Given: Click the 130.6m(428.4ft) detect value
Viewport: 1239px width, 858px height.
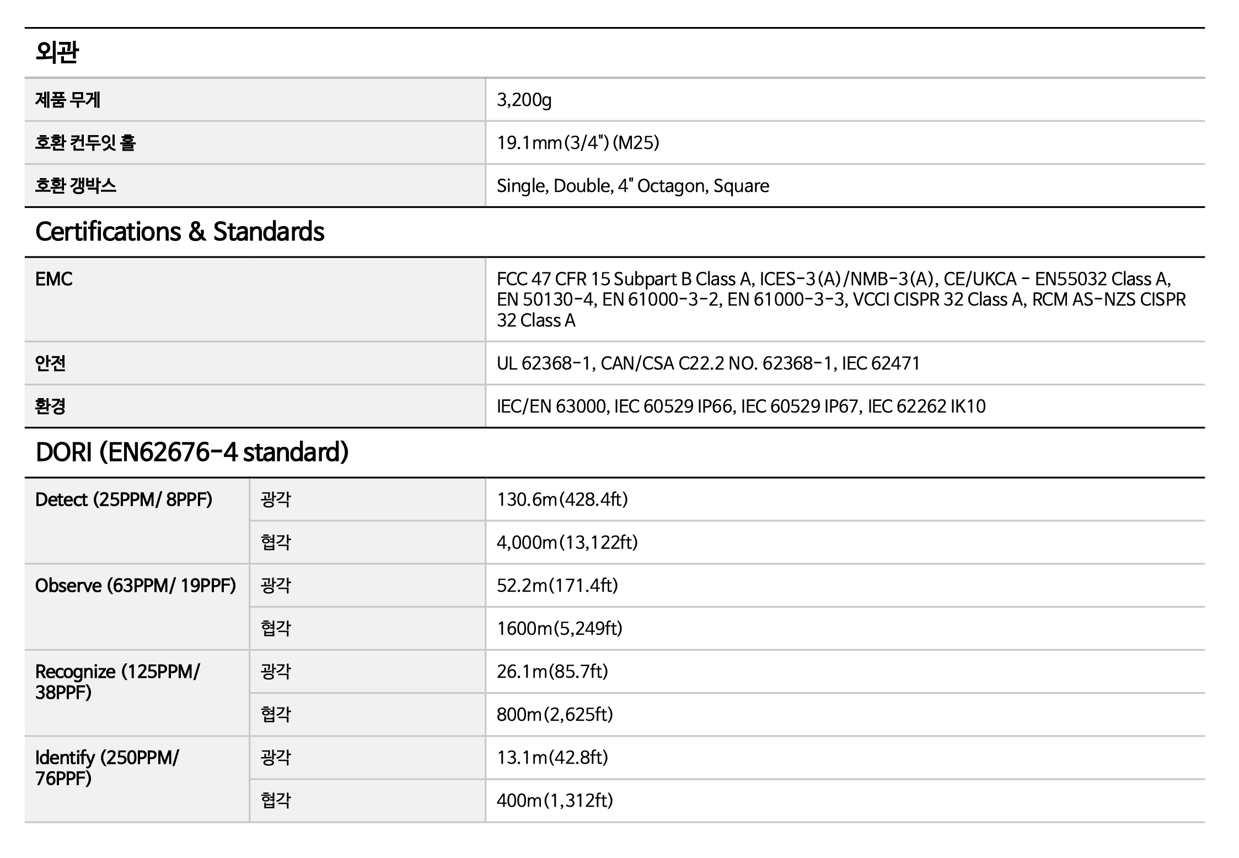Looking at the screenshot, I should (x=562, y=500).
